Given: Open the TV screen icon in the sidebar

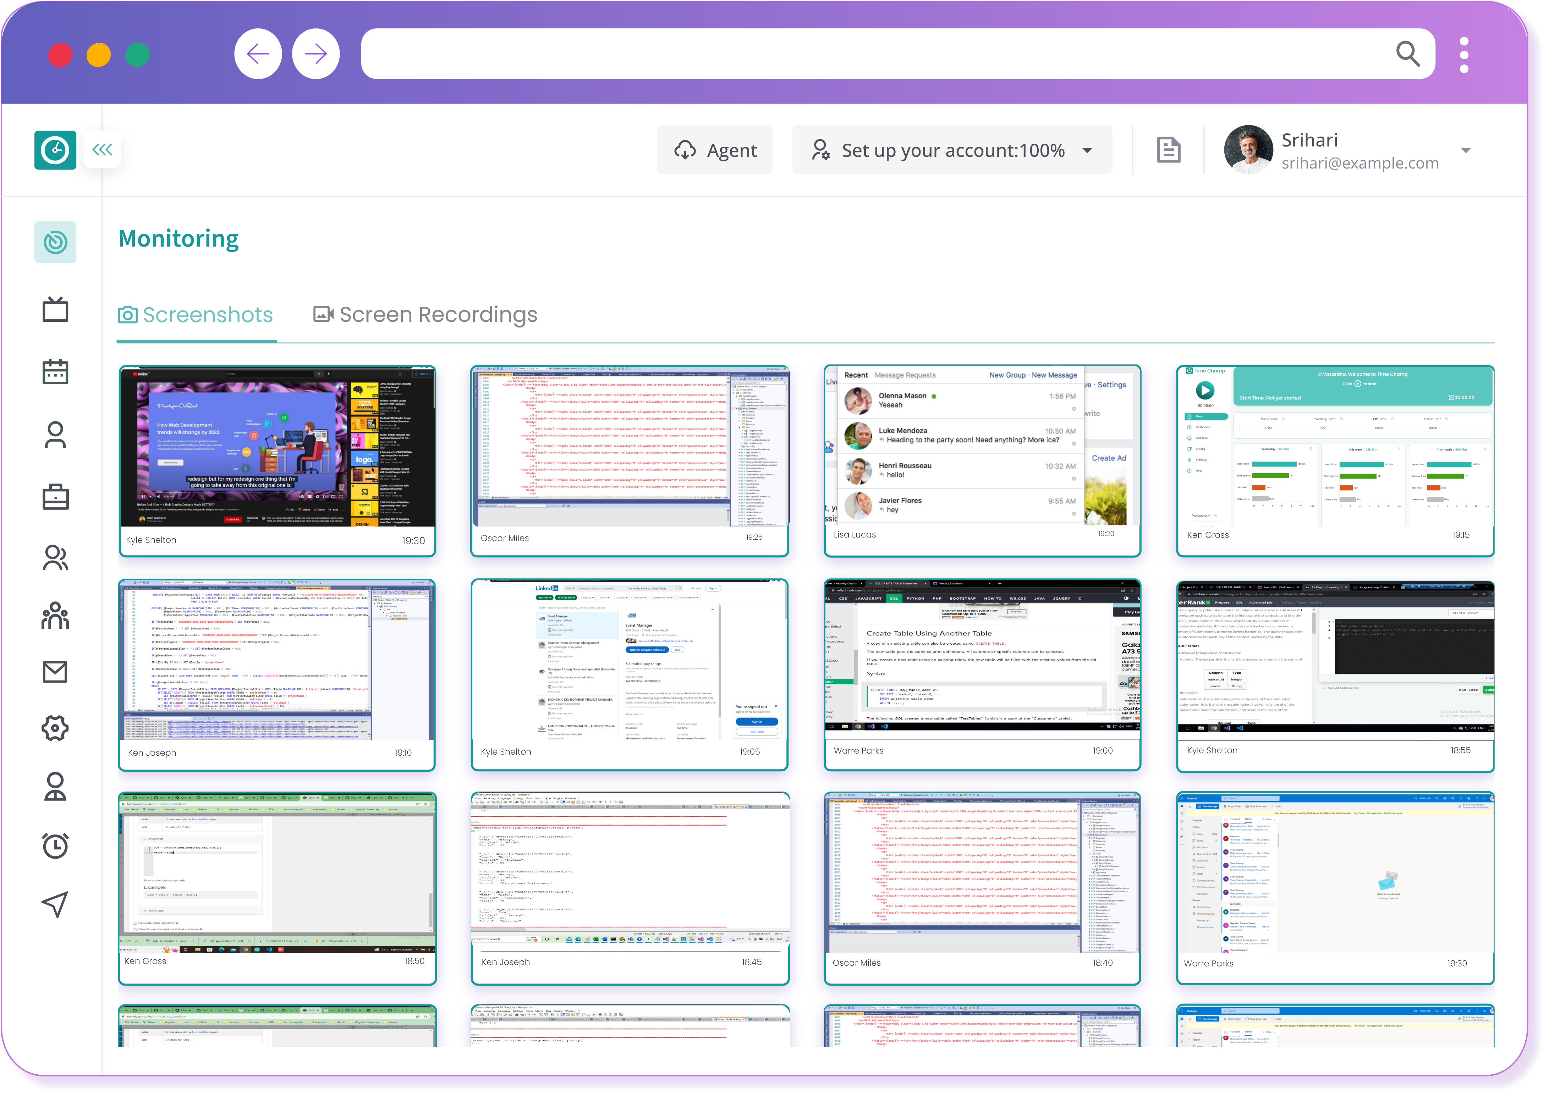Looking at the screenshot, I should [x=55, y=309].
